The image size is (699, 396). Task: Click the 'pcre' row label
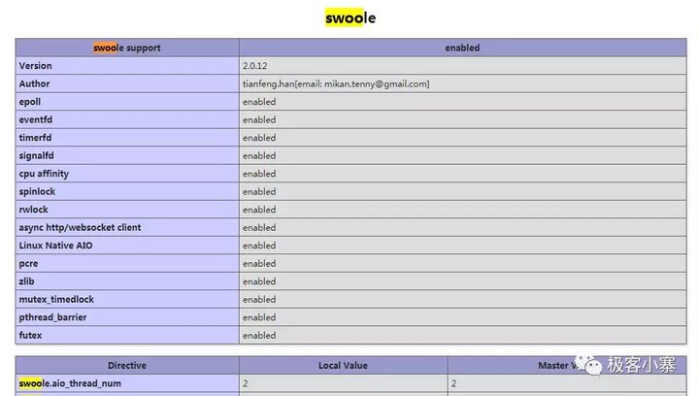(28, 264)
